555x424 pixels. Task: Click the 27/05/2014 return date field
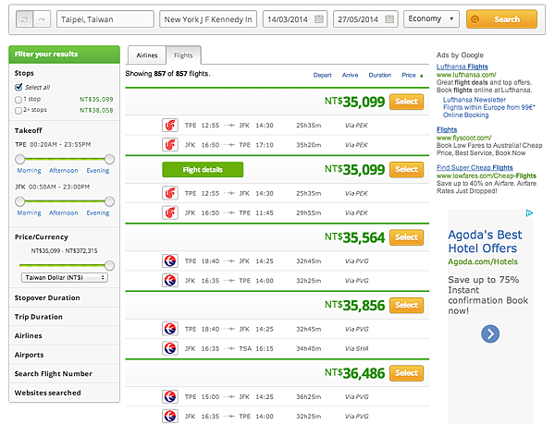pyautogui.click(x=365, y=19)
